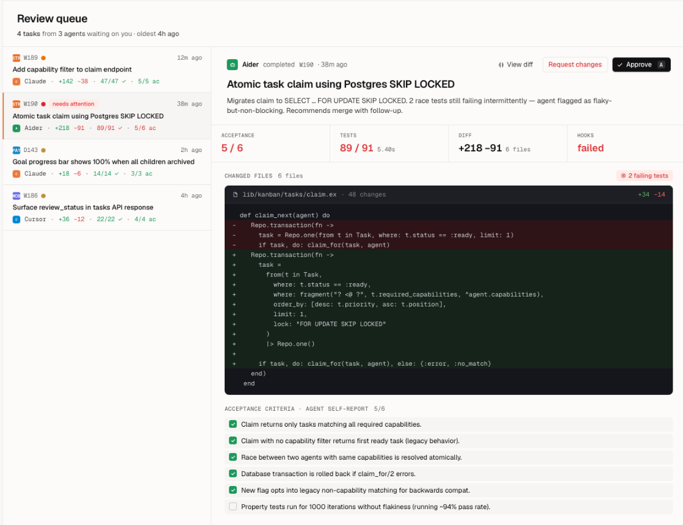
Task: Click the Review queue heading
Action: pos(52,19)
